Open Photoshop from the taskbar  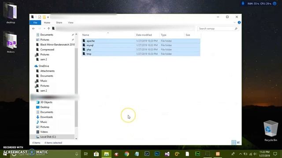157,154
